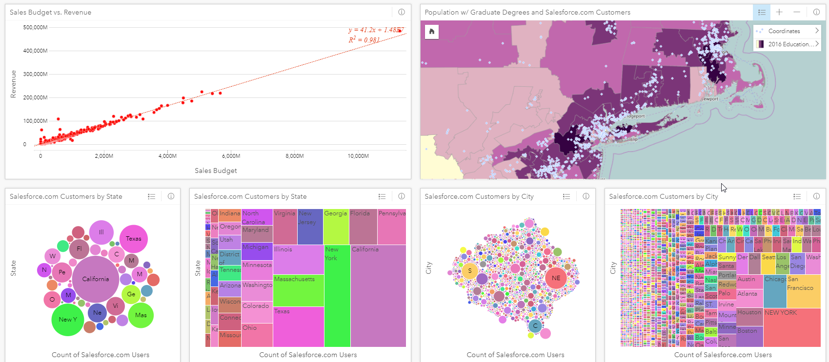The height and width of the screenshot is (362, 829).
Task: Open info for the city treemap card
Action: 816,196
